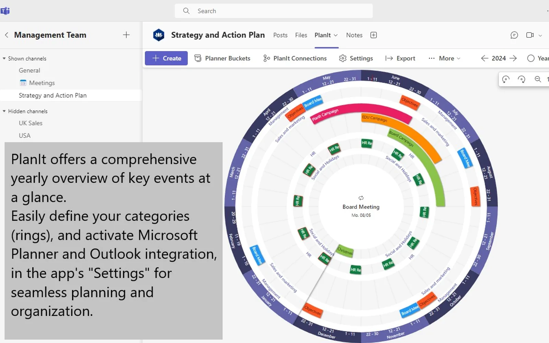Click in the Search input field
This screenshot has width=549, height=343.
274,11
